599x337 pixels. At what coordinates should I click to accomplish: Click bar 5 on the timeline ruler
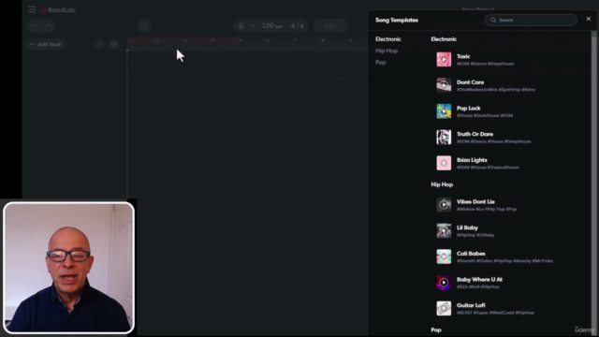[240, 40]
